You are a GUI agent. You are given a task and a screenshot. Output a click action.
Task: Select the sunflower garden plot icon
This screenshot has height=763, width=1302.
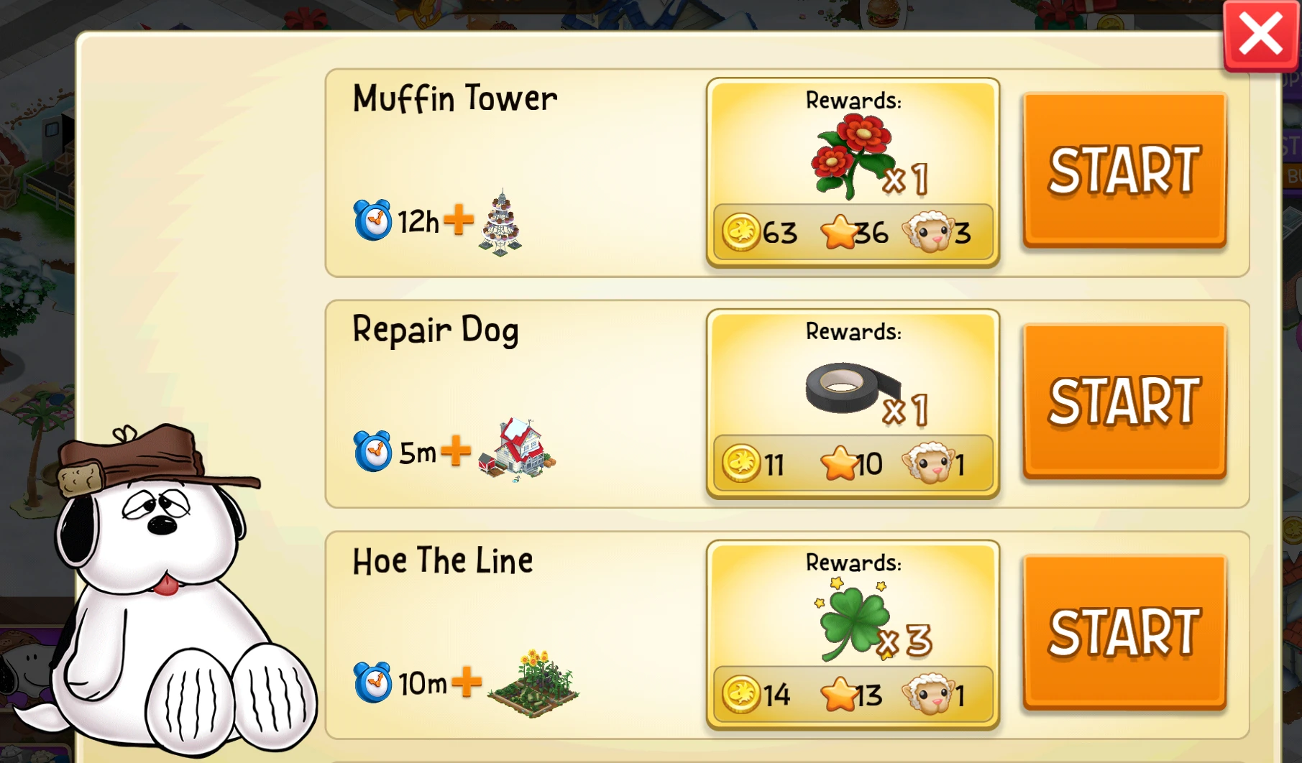click(x=533, y=684)
